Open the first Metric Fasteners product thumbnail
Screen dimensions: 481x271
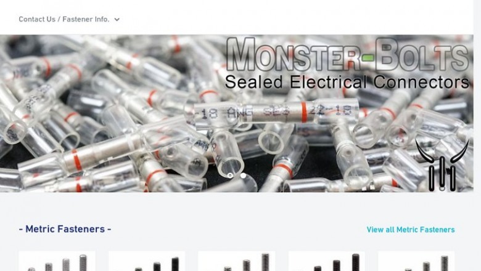[57, 261]
